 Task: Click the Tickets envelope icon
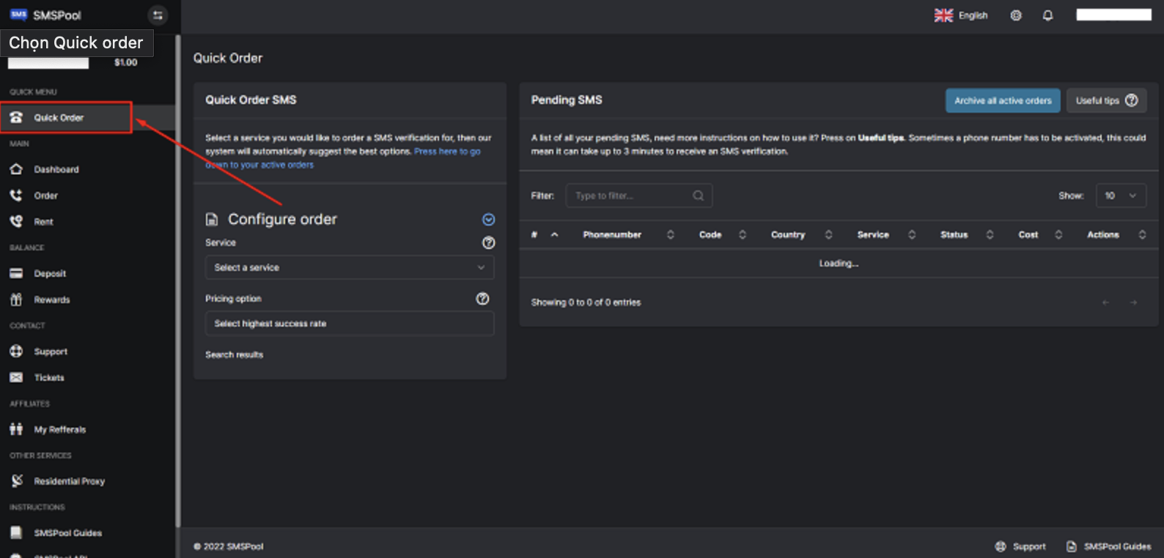(x=16, y=378)
